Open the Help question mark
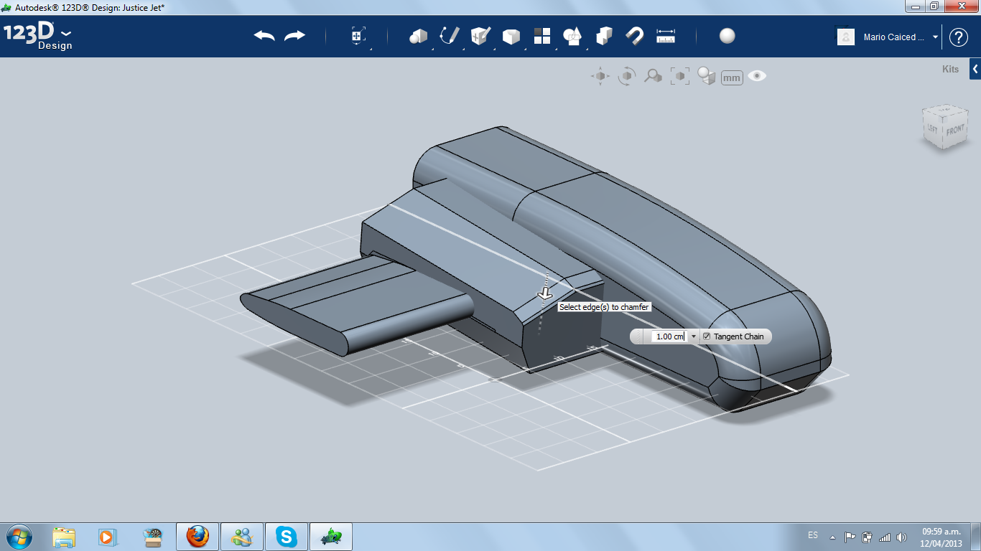The height and width of the screenshot is (551, 981). click(959, 37)
